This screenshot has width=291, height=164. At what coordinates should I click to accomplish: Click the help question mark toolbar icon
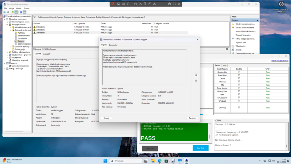pyautogui.click(x=21, y=12)
